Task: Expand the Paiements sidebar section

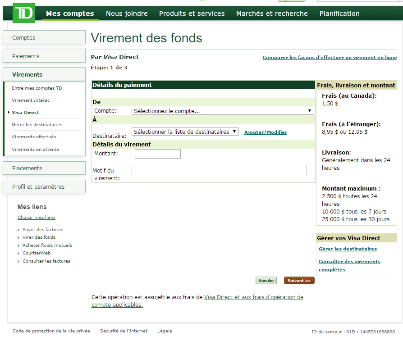Action: (44, 56)
